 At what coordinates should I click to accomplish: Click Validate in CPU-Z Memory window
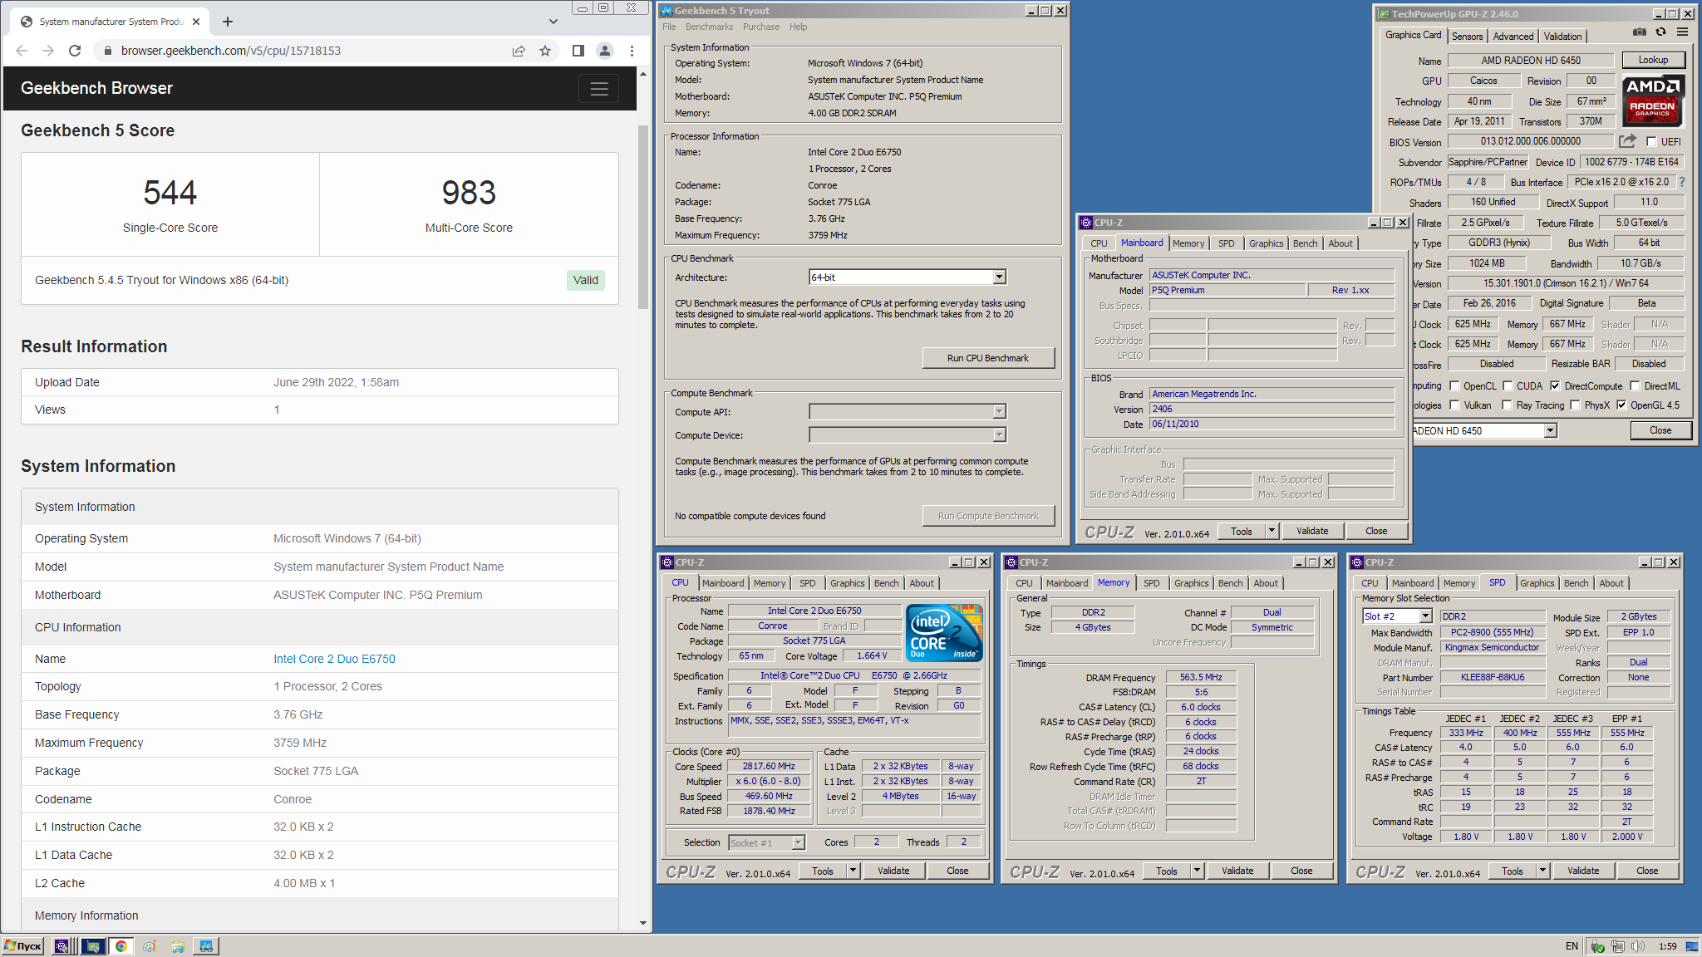point(1237,871)
